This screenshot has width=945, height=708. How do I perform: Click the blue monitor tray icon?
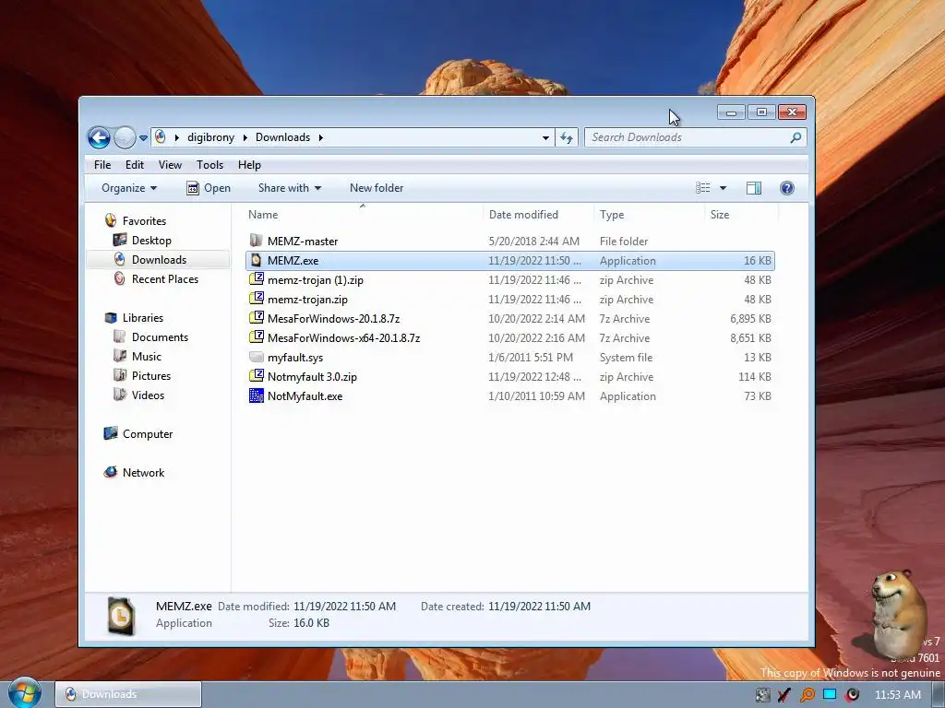click(830, 694)
